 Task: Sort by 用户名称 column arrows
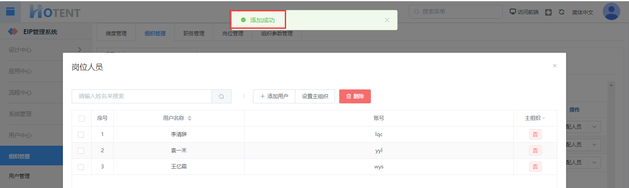coord(190,118)
